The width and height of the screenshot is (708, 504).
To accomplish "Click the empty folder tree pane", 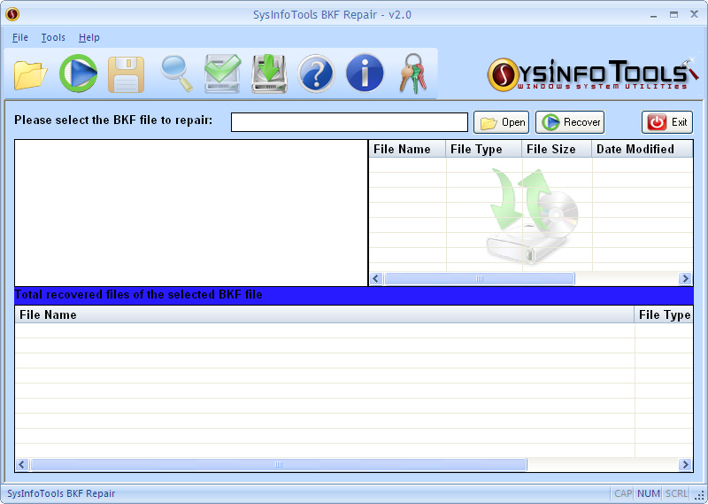I will (x=191, y=213).
